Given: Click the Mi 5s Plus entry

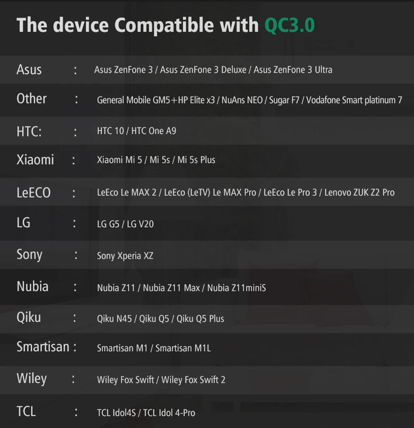Looking at the screenshot, I should point(196,160).
